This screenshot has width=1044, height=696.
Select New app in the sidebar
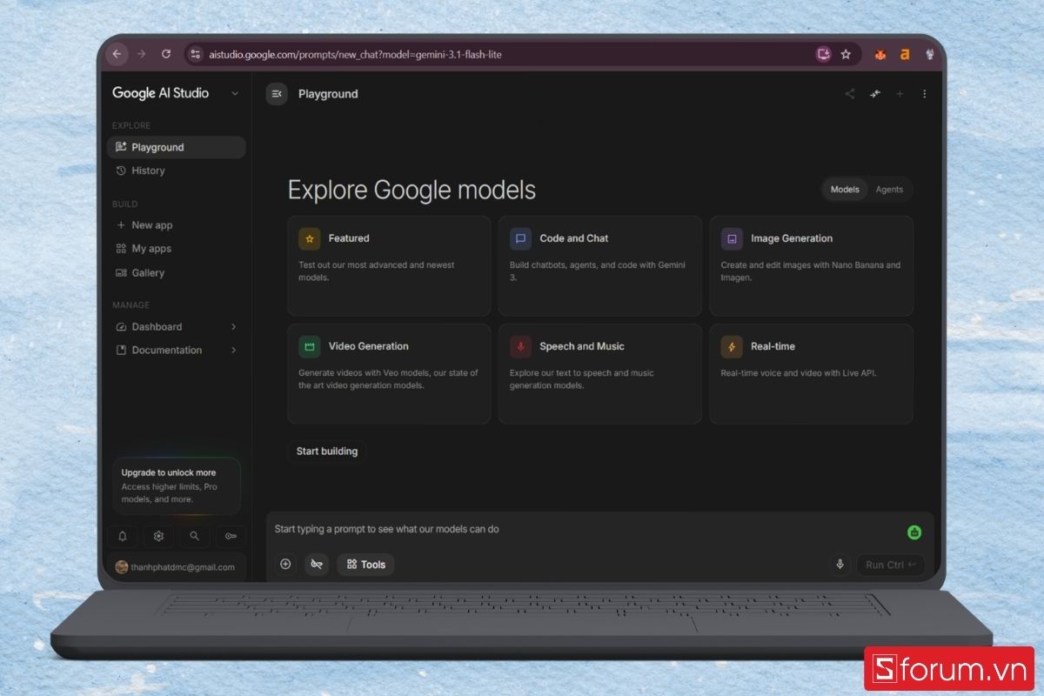pos(177,224)
